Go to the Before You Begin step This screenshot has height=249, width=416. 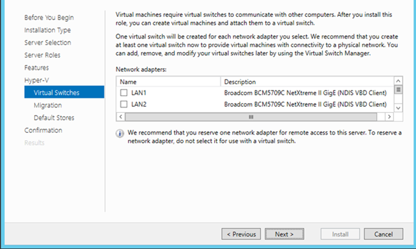pos(49,18)
